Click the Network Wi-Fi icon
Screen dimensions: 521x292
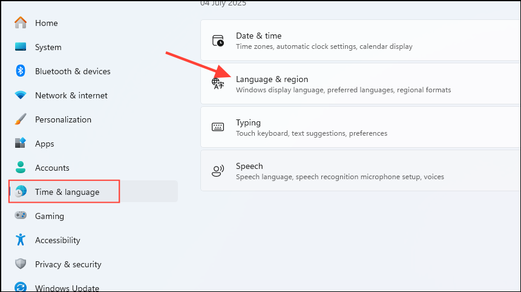[x=21, y=95]
